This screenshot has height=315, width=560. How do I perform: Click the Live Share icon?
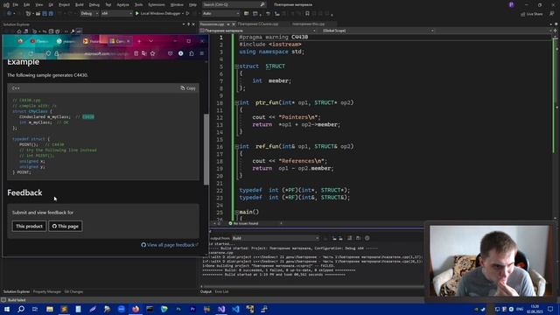pos(523,14)
